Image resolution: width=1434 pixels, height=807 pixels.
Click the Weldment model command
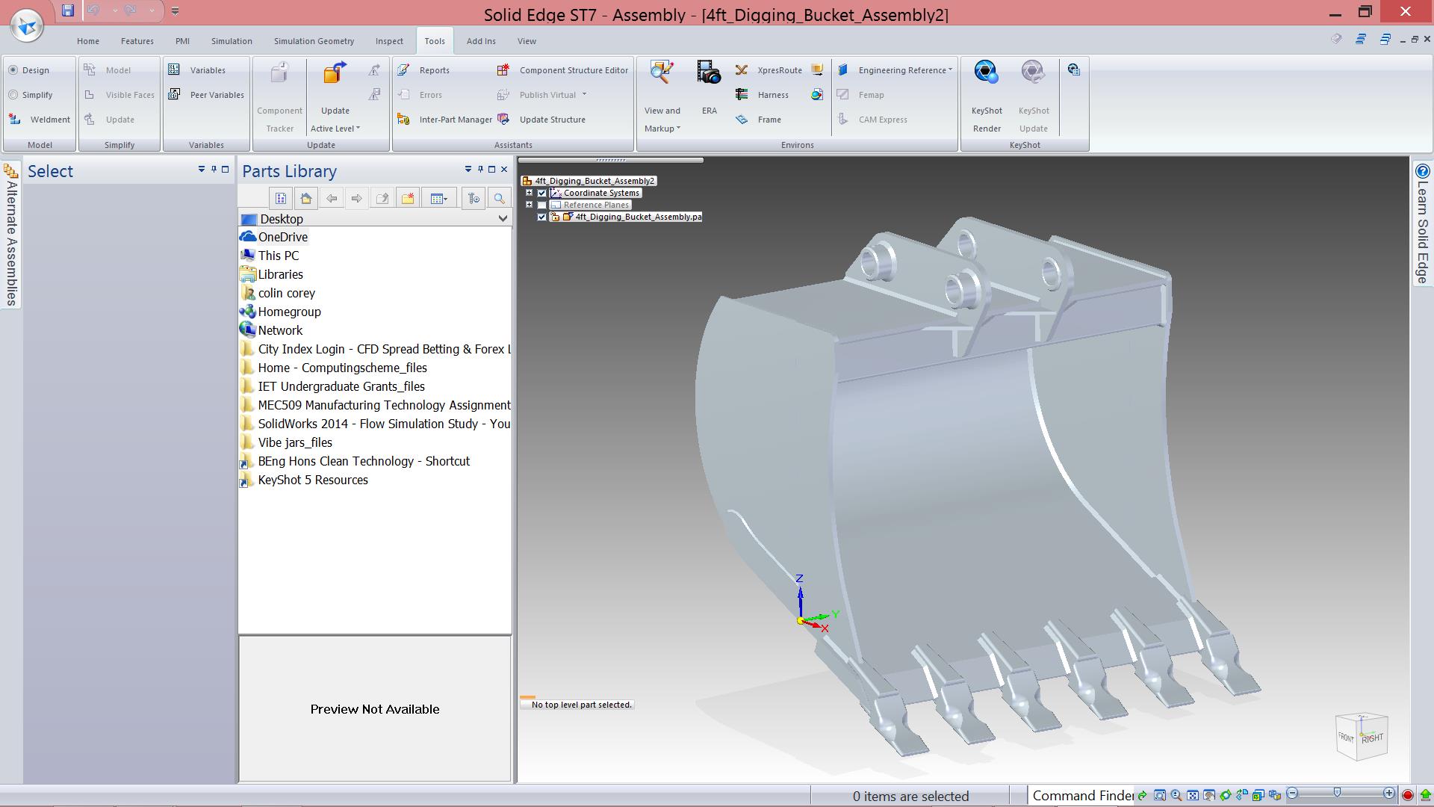coord(40,120)
